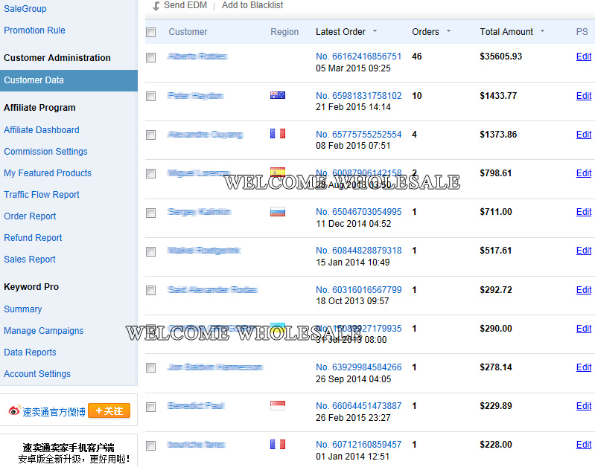Select checkbox for the $711.00 customer row
Image resolution: width=595 pixels, height=467 pixels.
point(151,213)
